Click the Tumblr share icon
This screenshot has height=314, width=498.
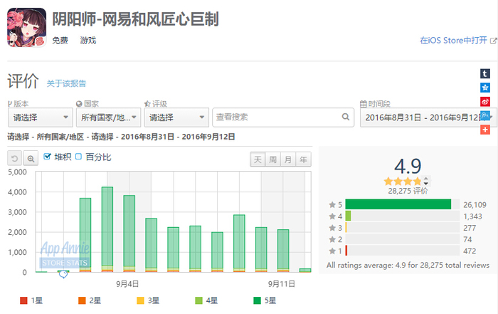click(484, 74)
